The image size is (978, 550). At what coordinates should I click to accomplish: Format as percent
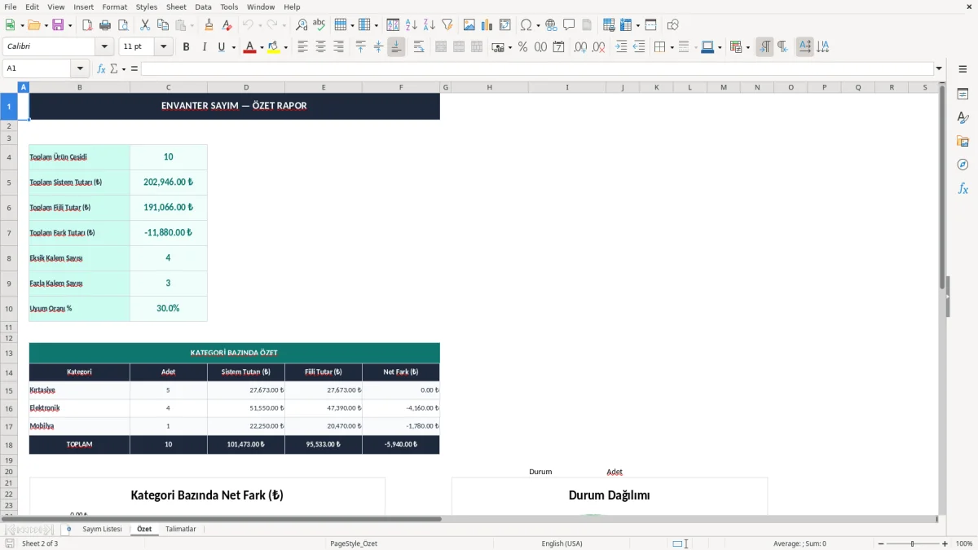click(523, 47)
